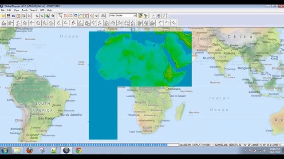Open the View menu

(x=16, y=10)
